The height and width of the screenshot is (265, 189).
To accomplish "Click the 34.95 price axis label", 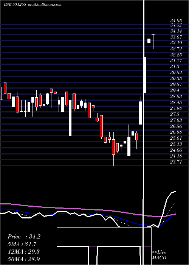I will coord(176,21).
